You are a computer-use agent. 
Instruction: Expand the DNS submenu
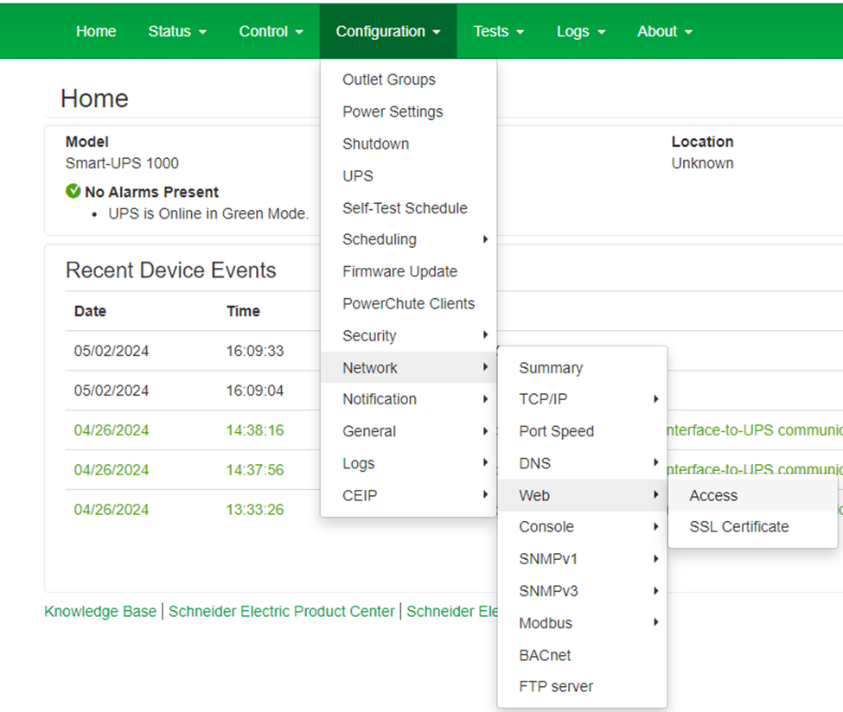coord(582,463)
